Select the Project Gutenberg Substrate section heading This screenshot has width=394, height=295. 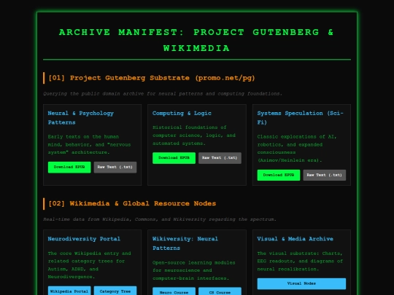tap(152, 78)
